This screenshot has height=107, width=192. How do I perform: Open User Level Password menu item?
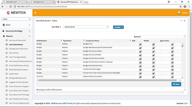(x=17, y=40)
